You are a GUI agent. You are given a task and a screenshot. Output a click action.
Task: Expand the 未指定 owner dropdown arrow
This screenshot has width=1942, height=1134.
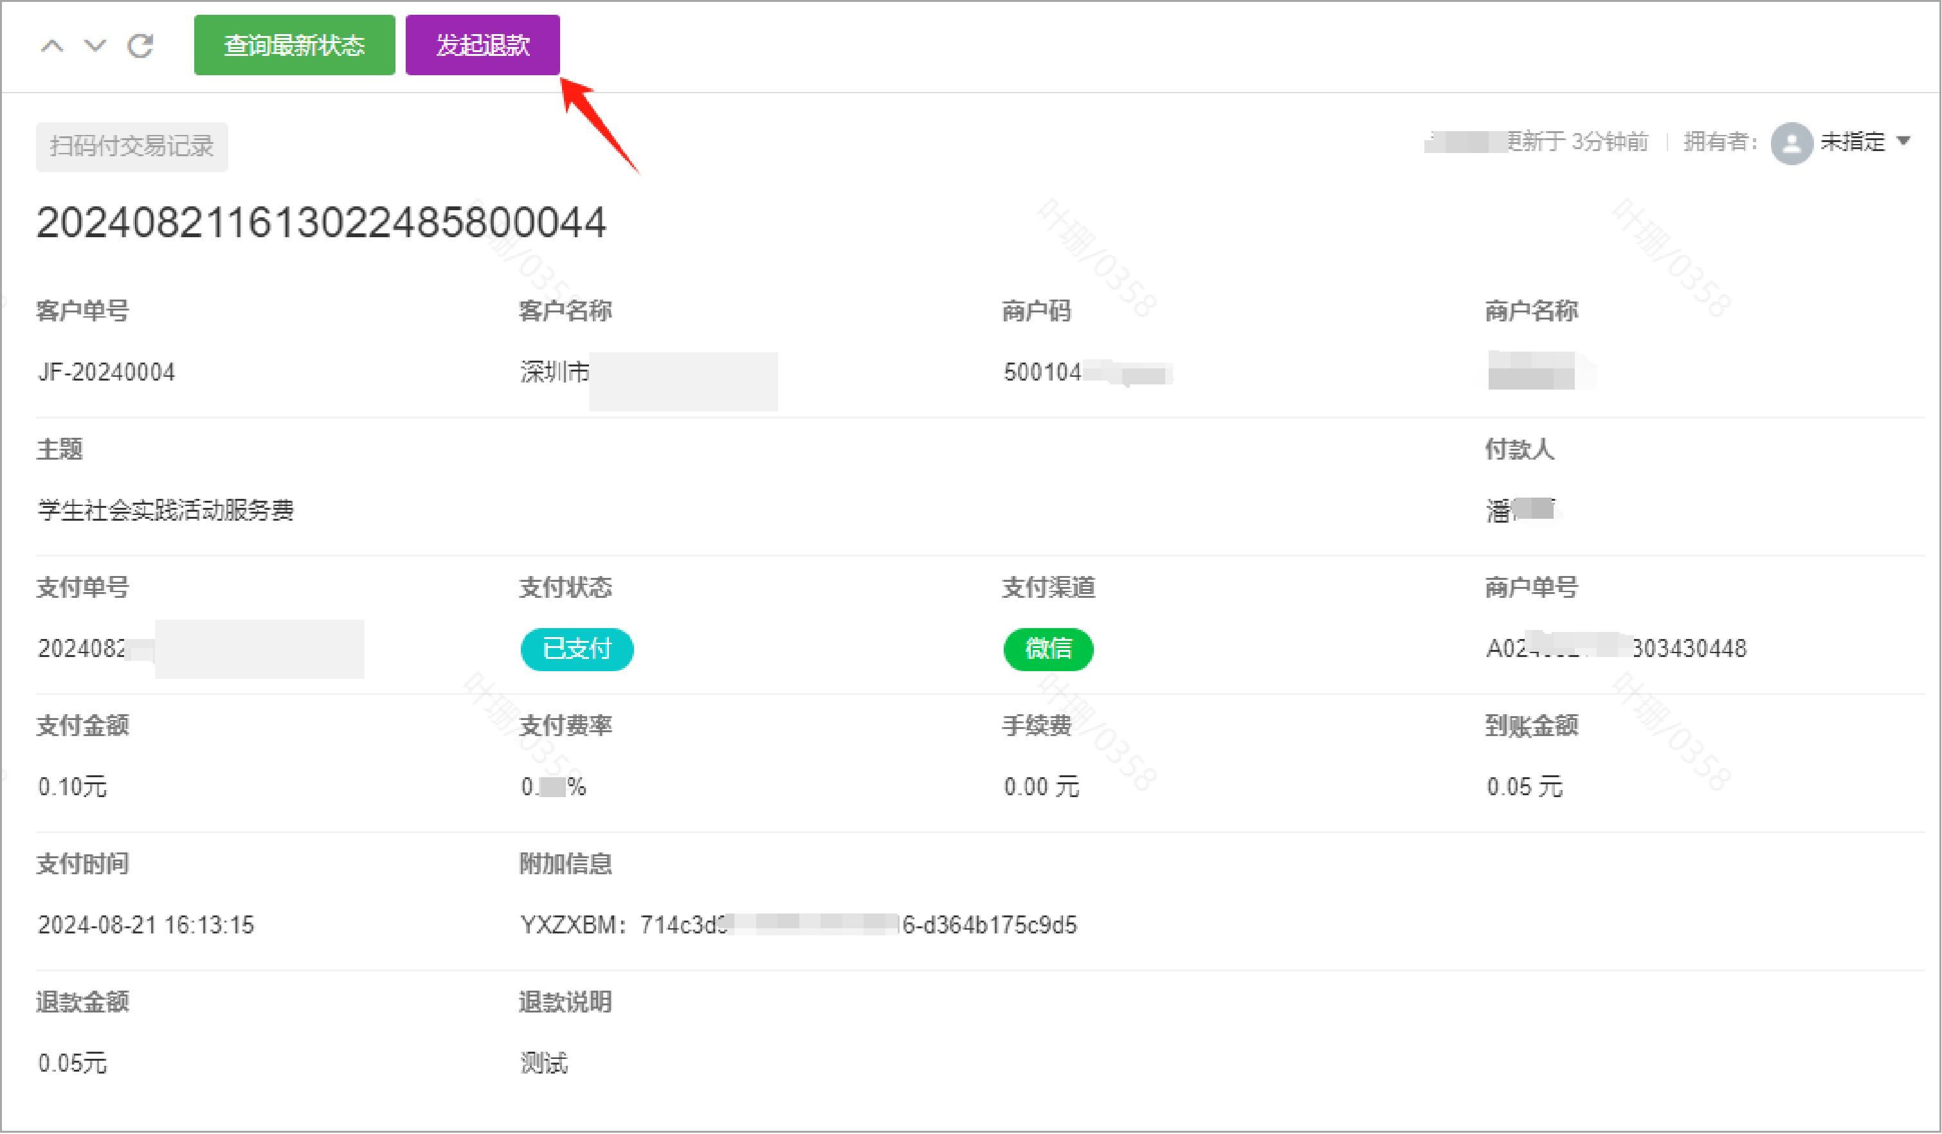click(x=1903, y=141)
